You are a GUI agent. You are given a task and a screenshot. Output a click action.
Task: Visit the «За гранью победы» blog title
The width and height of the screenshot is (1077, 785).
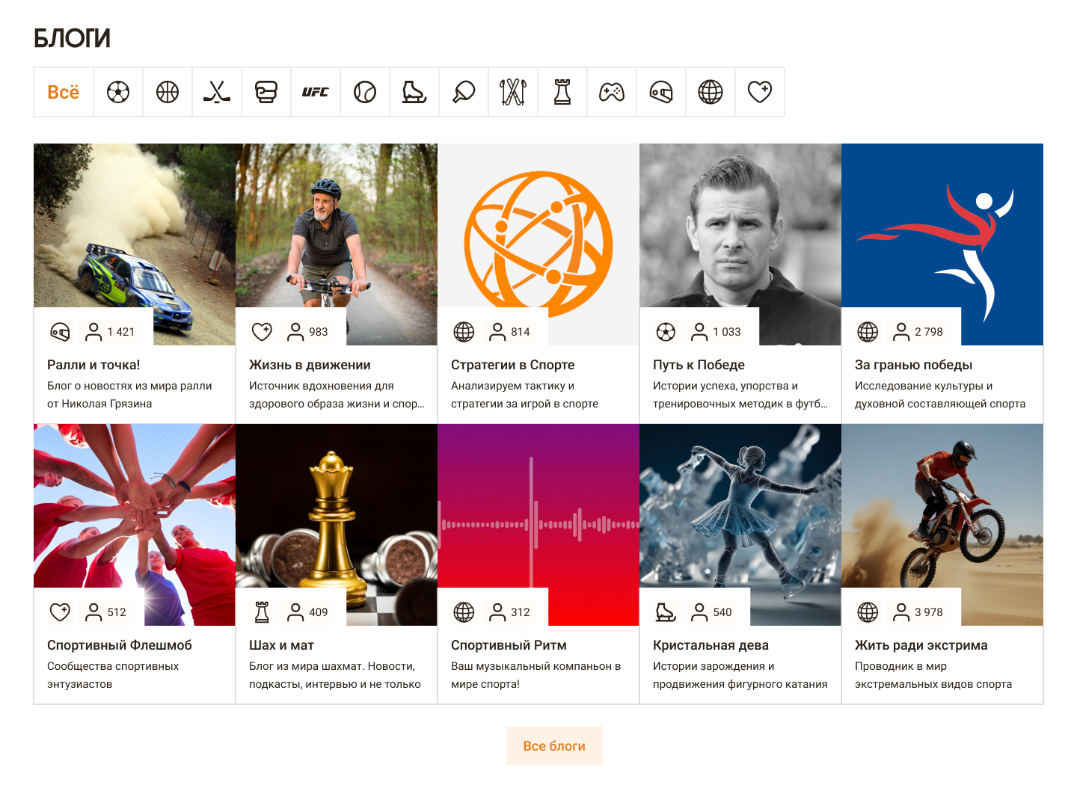click(x=914, y=365)
